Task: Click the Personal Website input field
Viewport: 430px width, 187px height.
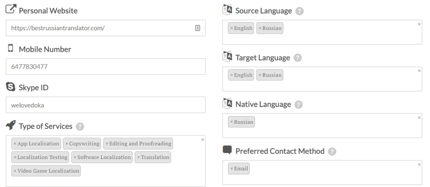Action: click(100, 28)
